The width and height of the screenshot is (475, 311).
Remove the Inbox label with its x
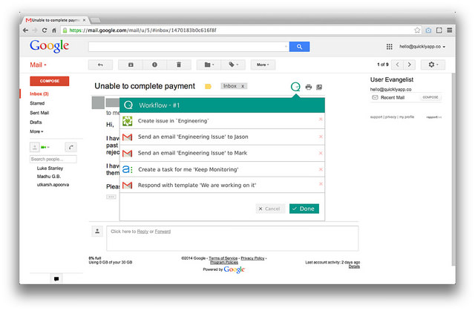pyautogui.click(x=243, y=86)
